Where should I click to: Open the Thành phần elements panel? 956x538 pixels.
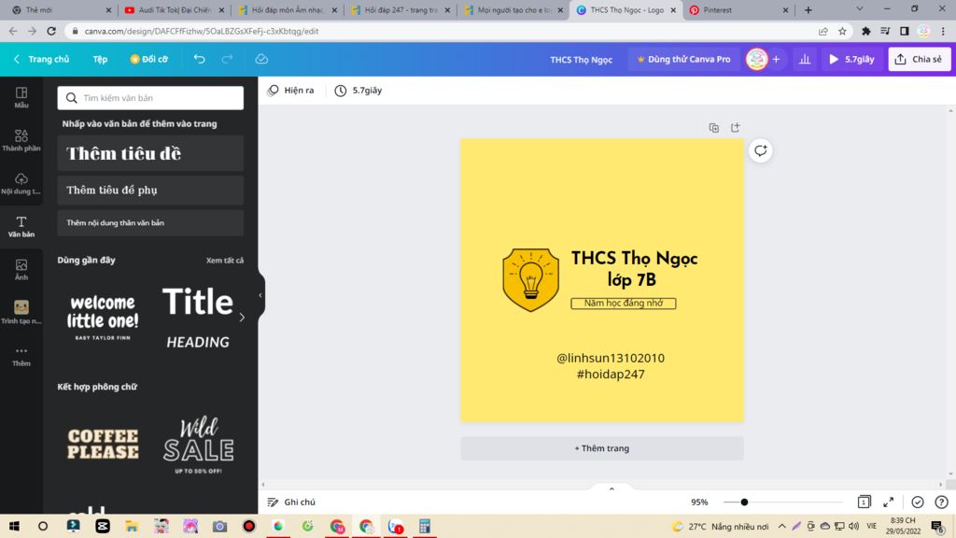coord(21,140)
